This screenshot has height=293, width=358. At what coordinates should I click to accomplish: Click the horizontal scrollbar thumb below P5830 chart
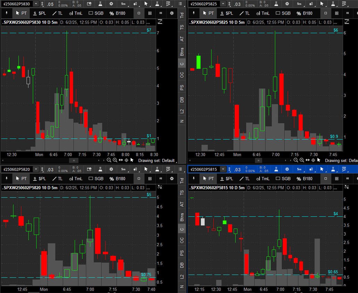tap(74, 161)
